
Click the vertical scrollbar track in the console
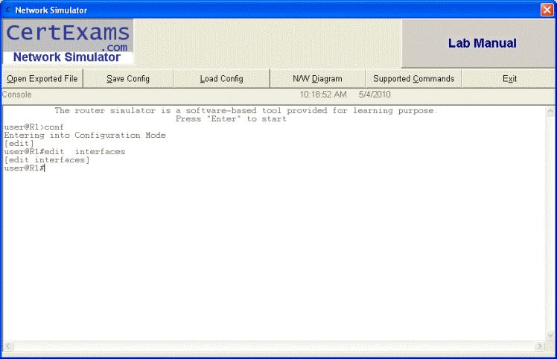coord(550,223)
